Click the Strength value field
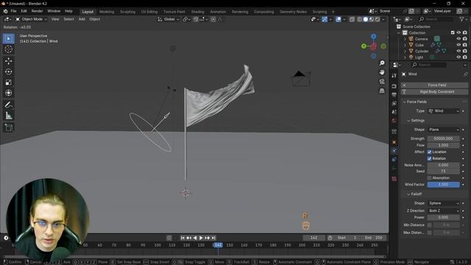The image size is (471, 265). coord(443,138)
